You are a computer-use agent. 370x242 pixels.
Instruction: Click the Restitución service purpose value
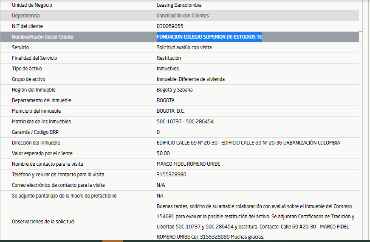169,58
